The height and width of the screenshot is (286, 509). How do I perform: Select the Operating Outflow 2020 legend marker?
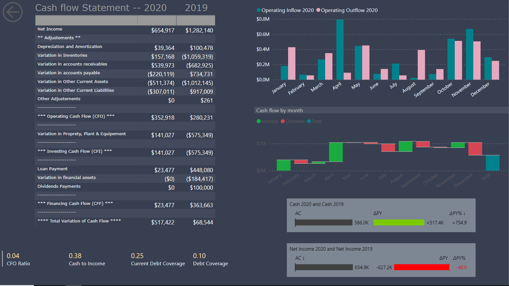(x=318, y=10)
